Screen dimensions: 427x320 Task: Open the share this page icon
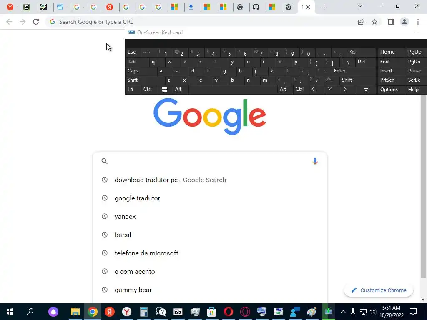(361, 22)
